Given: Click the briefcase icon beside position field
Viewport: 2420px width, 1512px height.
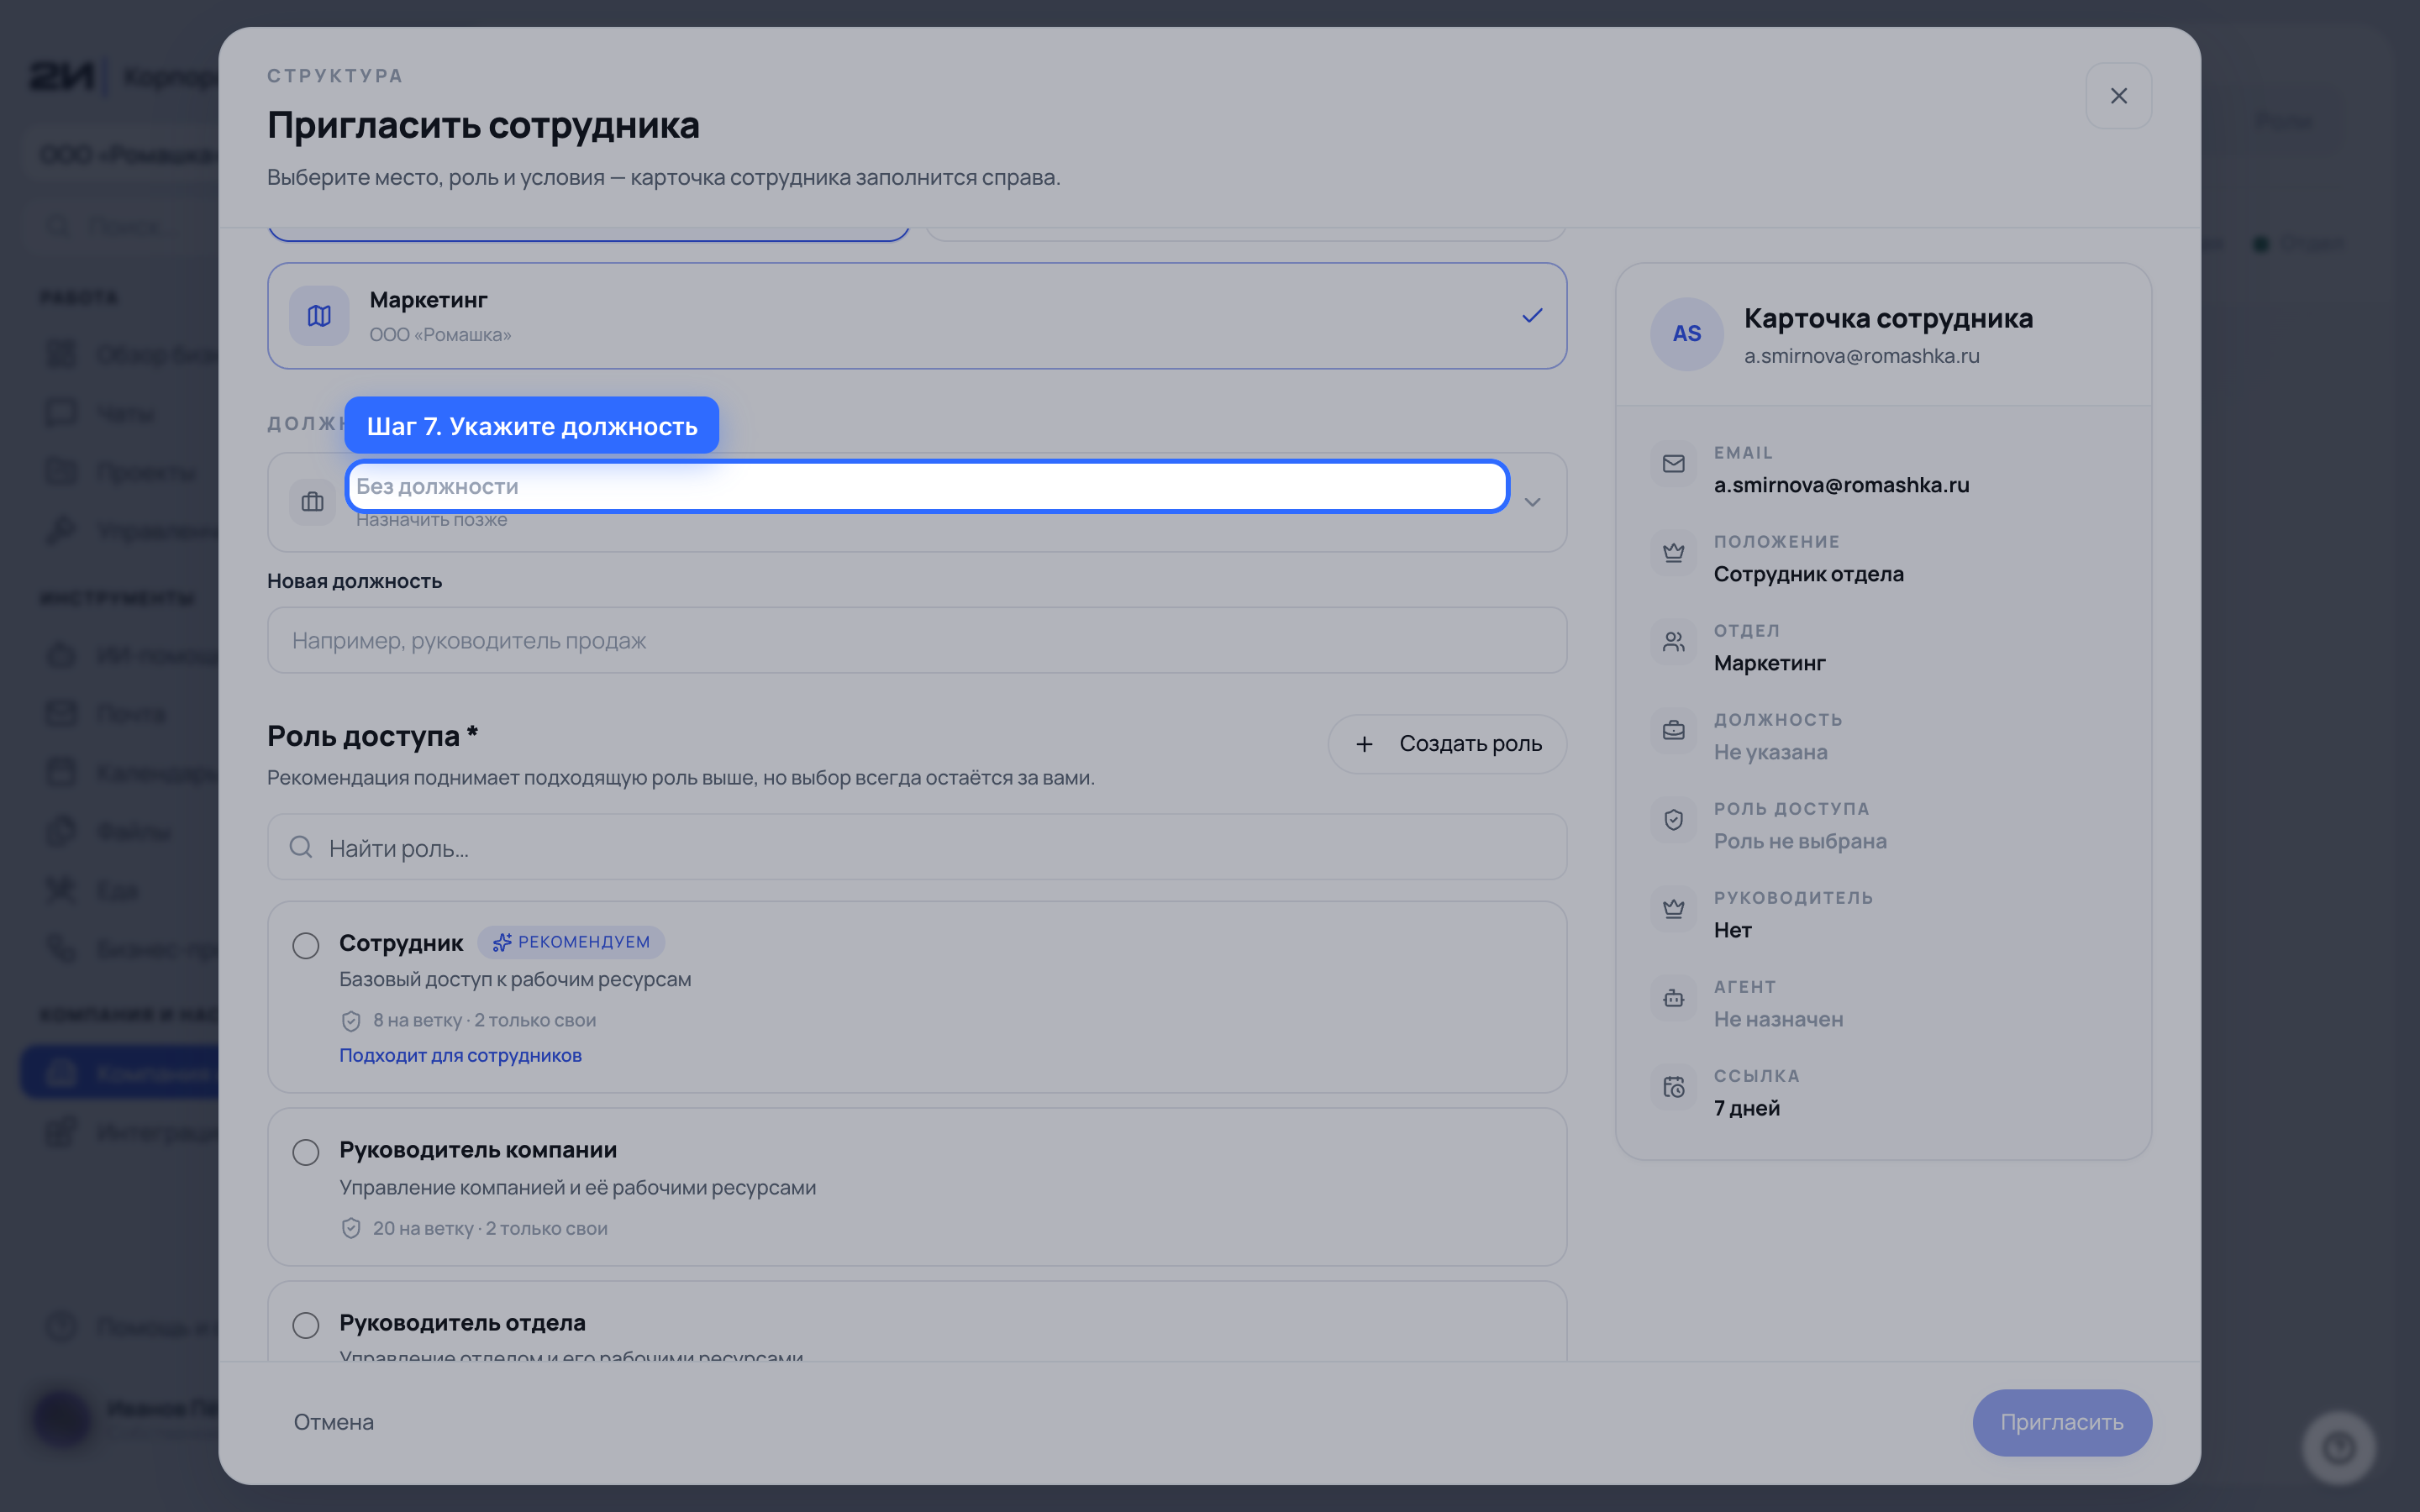Looking at the screenshot, I should coord(313,502).
